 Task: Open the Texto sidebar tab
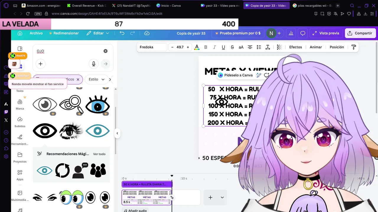coord(20,91)
